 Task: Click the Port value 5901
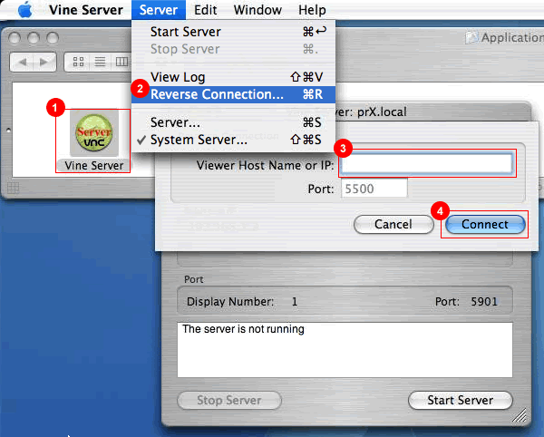(x=484, y=301)
